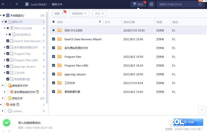Viewport: 207px width, 133px height.
Task: Click qqpcmgr_docpro folder icon in list
Action: click(60, 74)
